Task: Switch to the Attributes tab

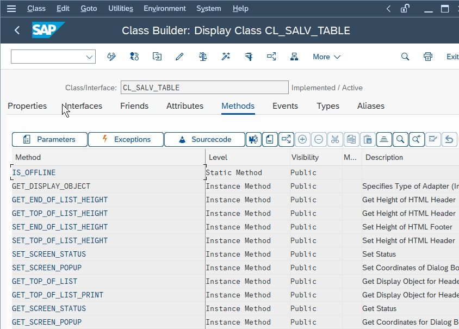Action: click(185, 106)
